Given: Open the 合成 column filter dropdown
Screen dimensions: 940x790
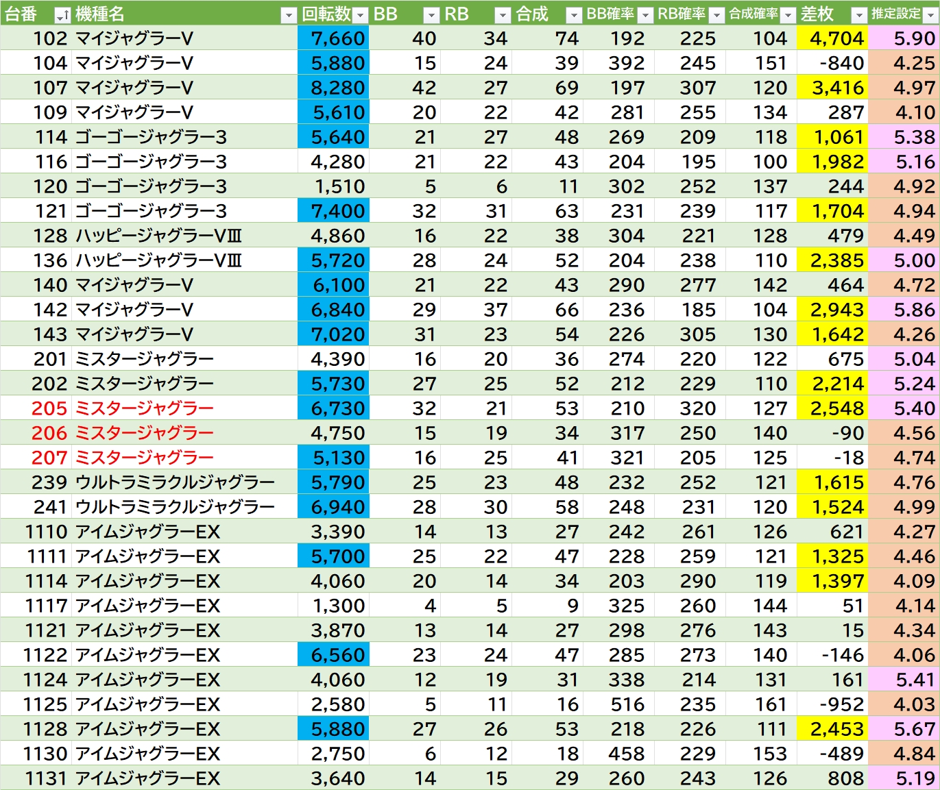Looking at the screenshot, I should [x=574, y=15].
